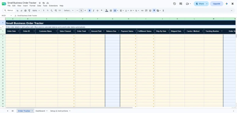Increase decimal places icon
This screenshot has width=237, height=113.
click(55, 11)
